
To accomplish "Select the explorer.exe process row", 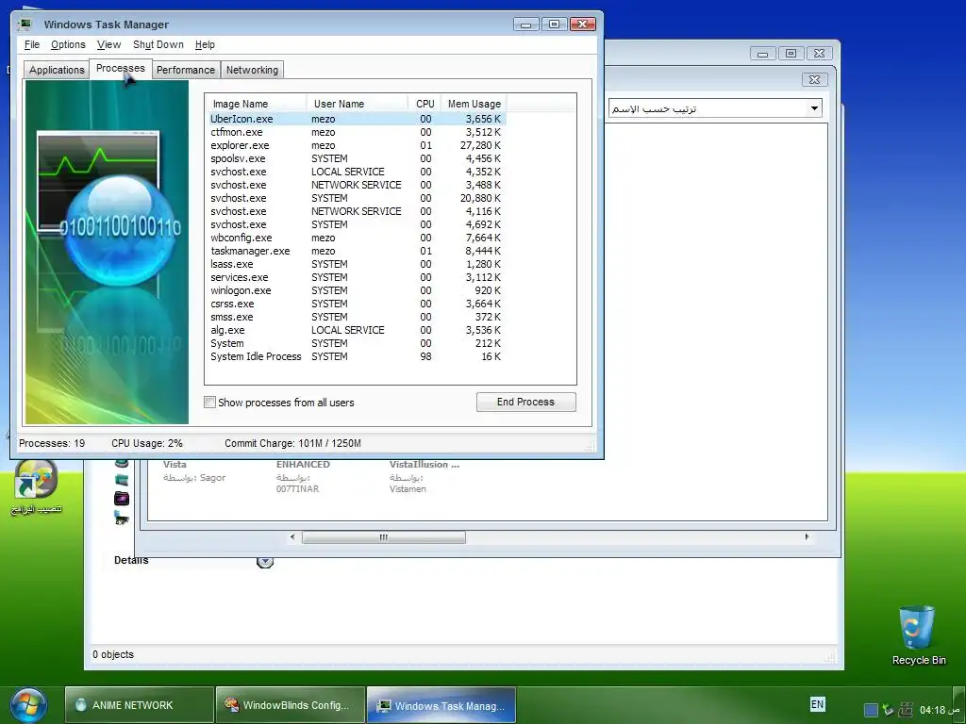I will [356, 145].
